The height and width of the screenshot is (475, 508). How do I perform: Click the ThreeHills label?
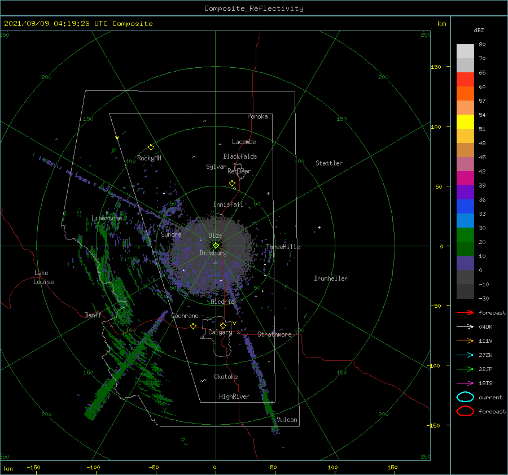(x=283, y=247)
